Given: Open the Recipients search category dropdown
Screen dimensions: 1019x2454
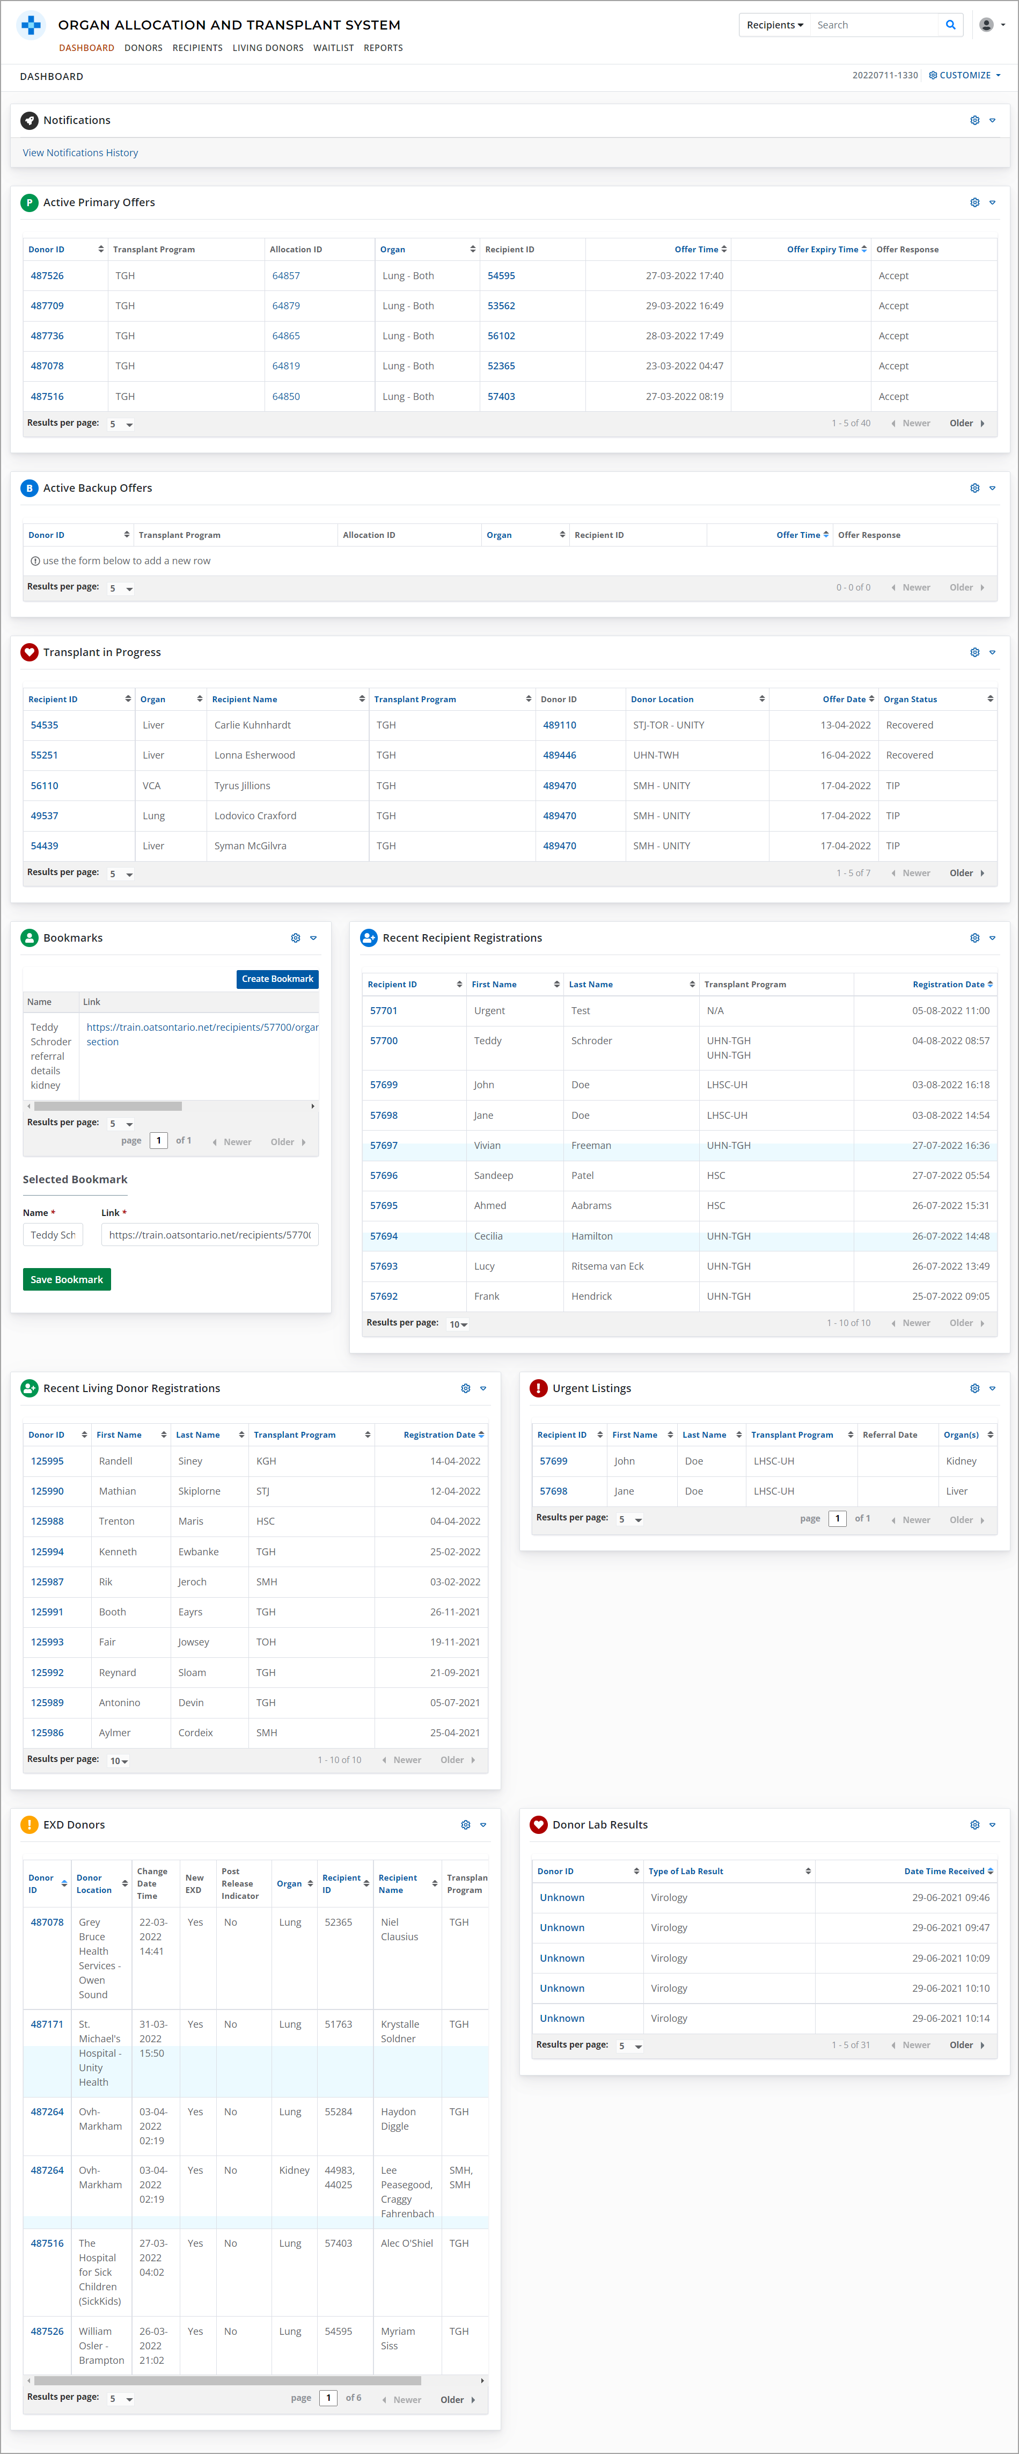Looking at the screenshot, I should tap(774, 25).
